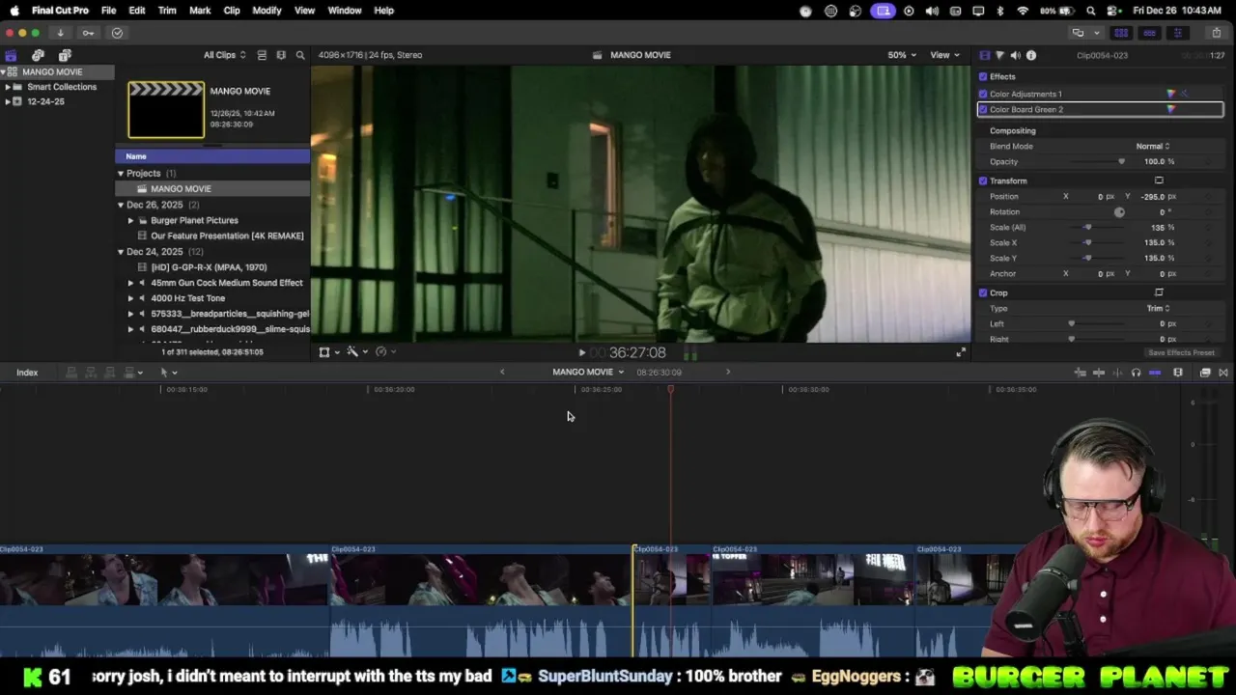This screenshot has width=1236, height=695.
Task: Open MANGO MOVIE timeline title menu
Action: (x=588, y=373)
